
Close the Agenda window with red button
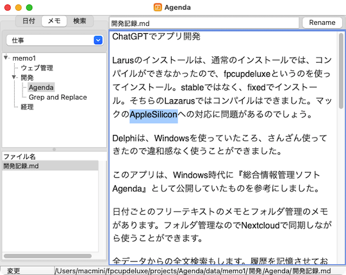(8, 8)
